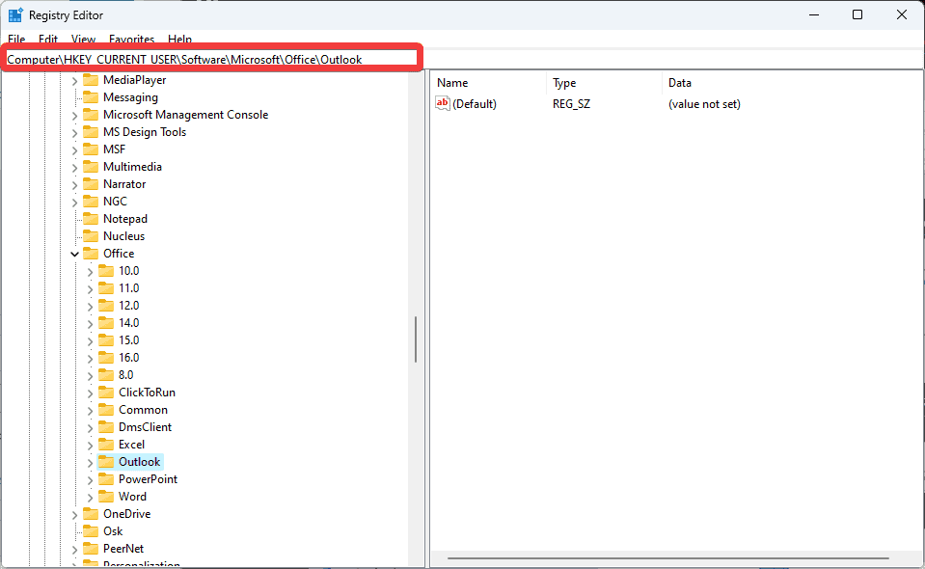Click the OneDrive folder icon
This screenshot has height=569, width=925.
(91, 514)
